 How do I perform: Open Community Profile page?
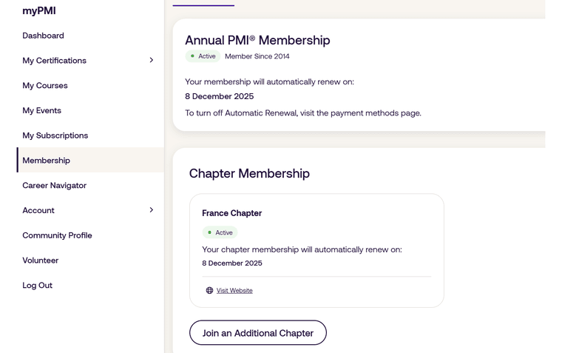pyautogui.click(x=58, y=235)
